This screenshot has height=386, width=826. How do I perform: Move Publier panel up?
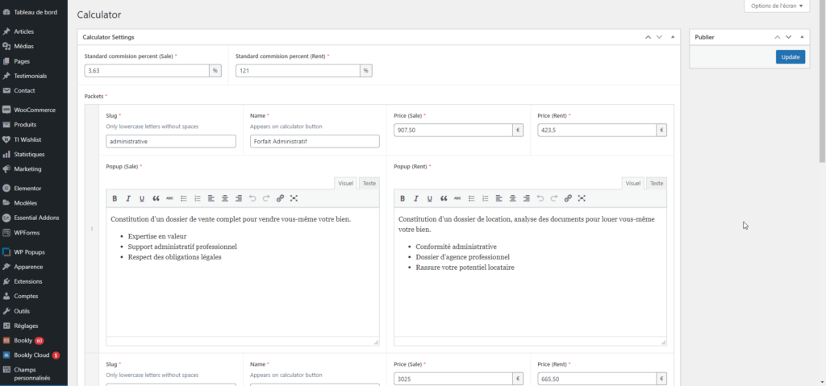point(777,37)
